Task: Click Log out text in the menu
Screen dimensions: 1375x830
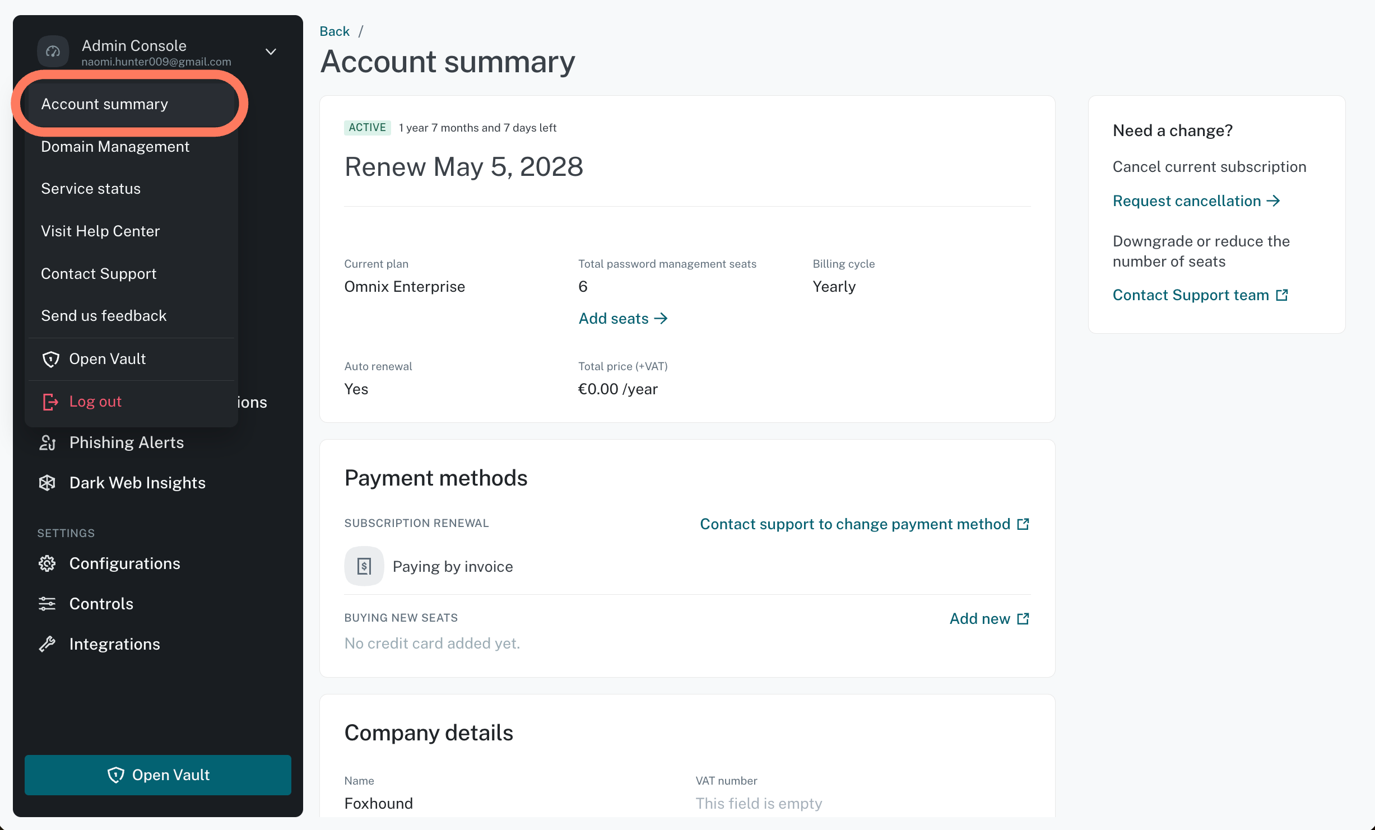Action: coord(95,402)
